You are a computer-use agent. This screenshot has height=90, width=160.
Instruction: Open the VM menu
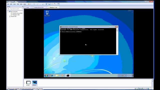coord(18,4)
